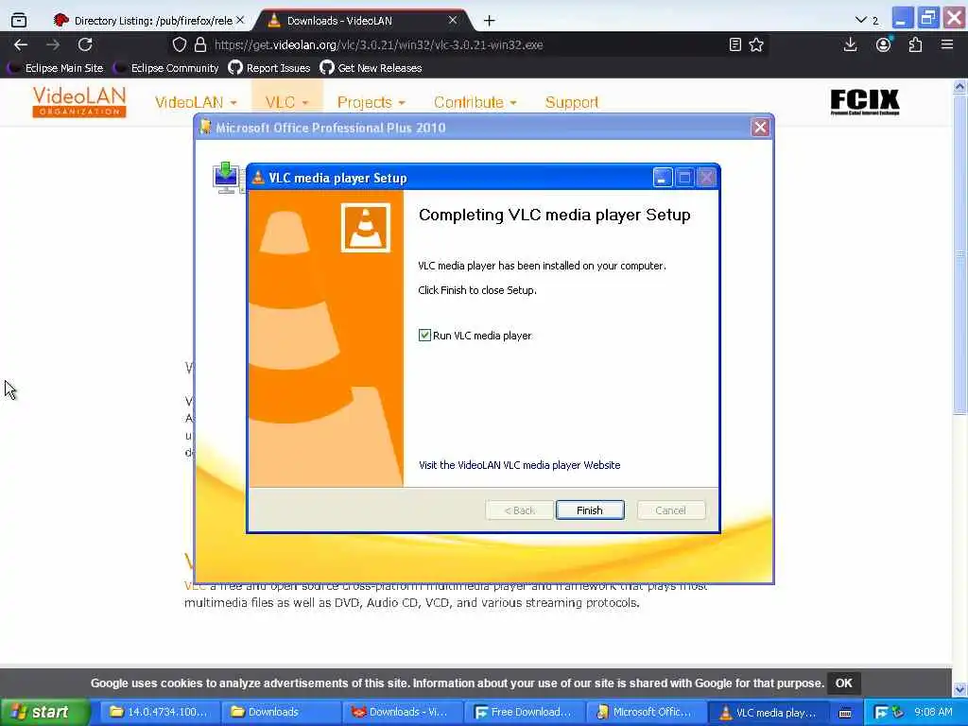The height and width of the screenshot is (726, 968).
Task: Open the Firefox hamburger menu
Action: coord(947,44)
